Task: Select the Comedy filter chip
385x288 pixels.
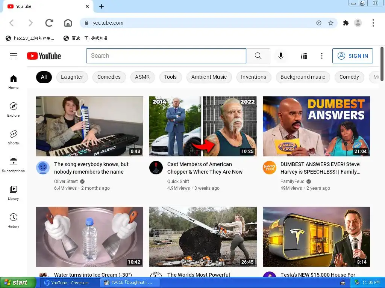Action: tap(349, 77)
